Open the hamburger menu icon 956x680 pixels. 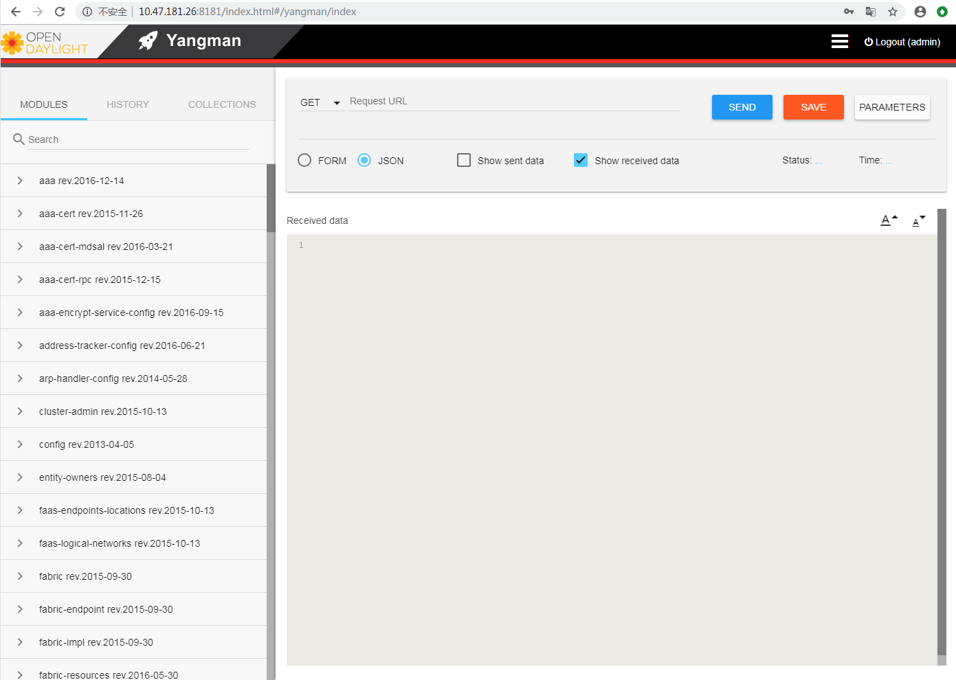point(840,41)
